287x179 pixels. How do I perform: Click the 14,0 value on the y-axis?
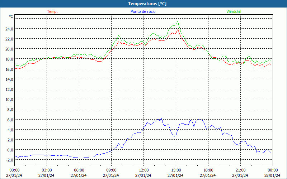(x=9, y=79)
